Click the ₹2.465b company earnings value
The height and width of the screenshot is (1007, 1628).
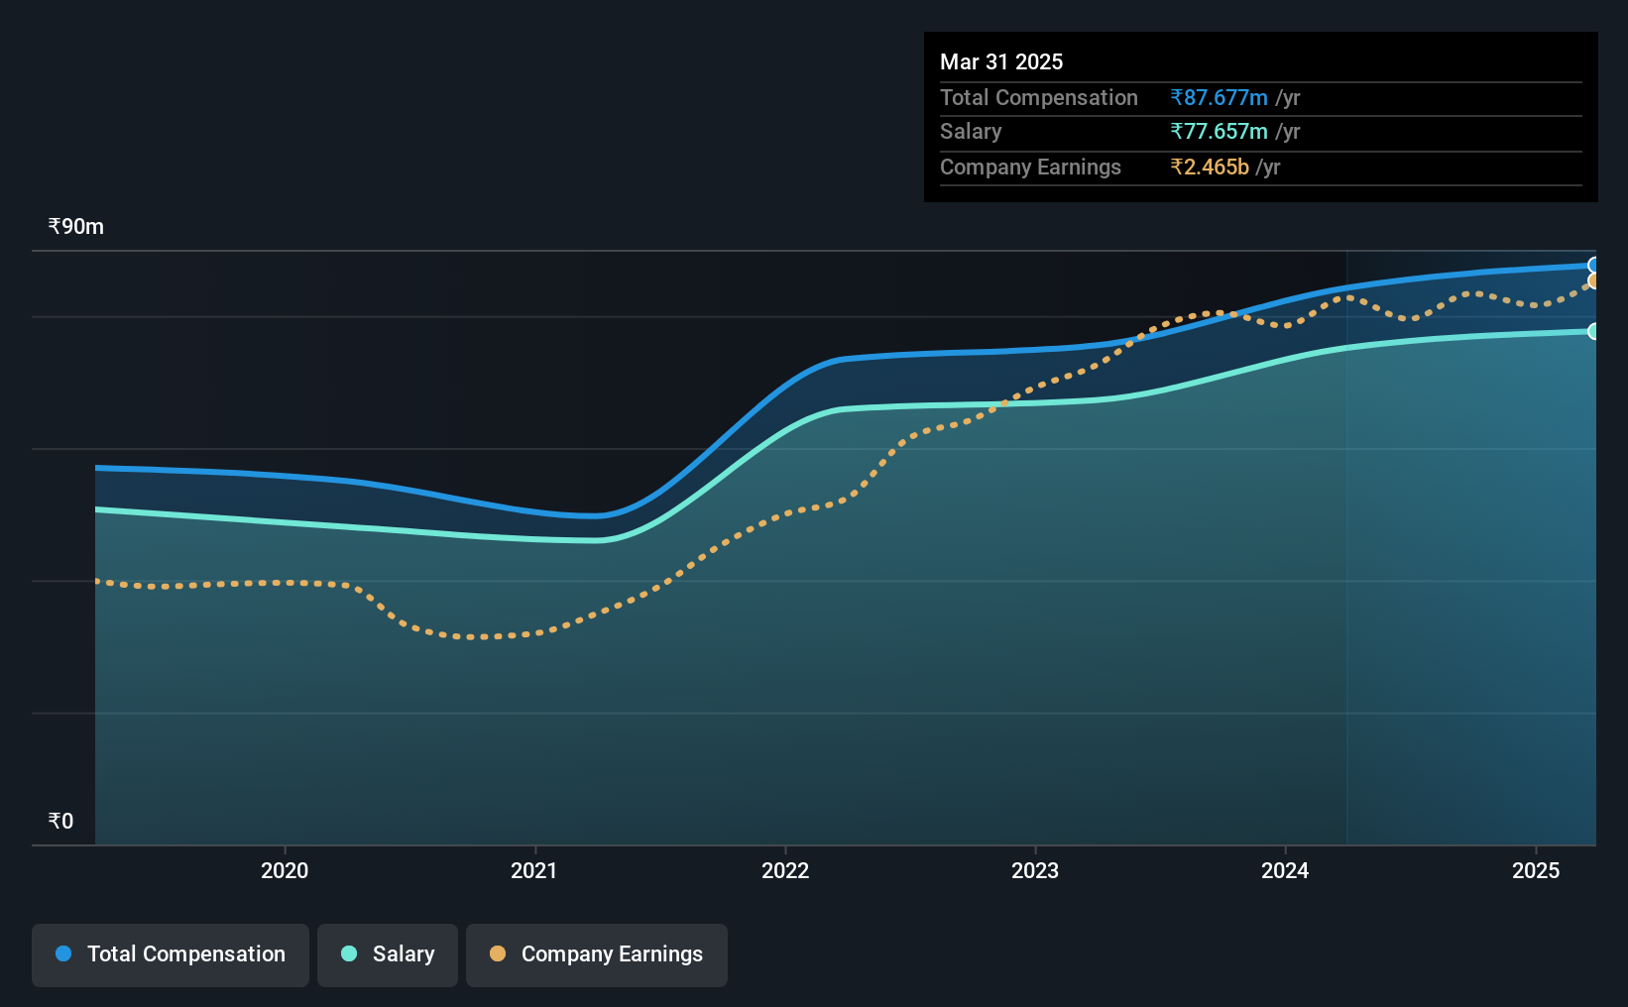pos(1210,167)
